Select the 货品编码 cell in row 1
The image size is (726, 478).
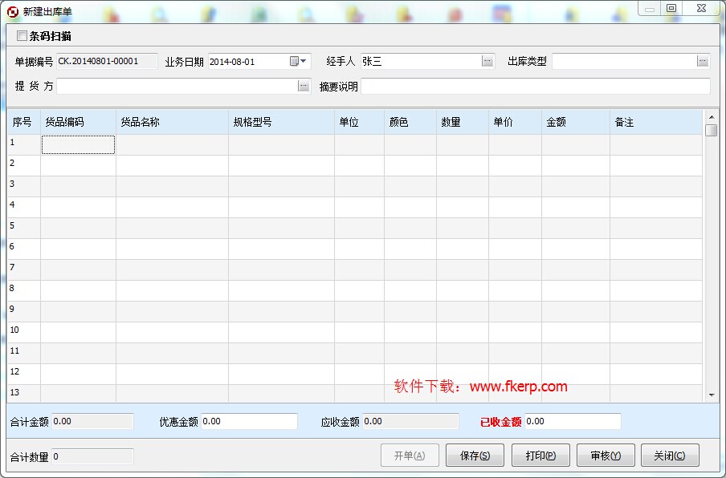tap(78, 144)
